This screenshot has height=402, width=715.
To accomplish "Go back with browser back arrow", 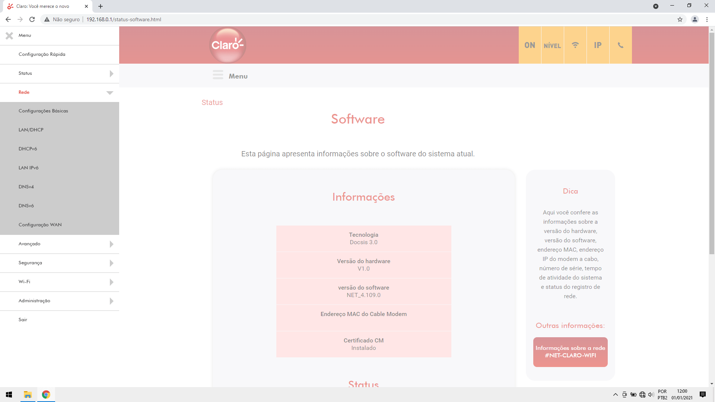I will (8, 19).
